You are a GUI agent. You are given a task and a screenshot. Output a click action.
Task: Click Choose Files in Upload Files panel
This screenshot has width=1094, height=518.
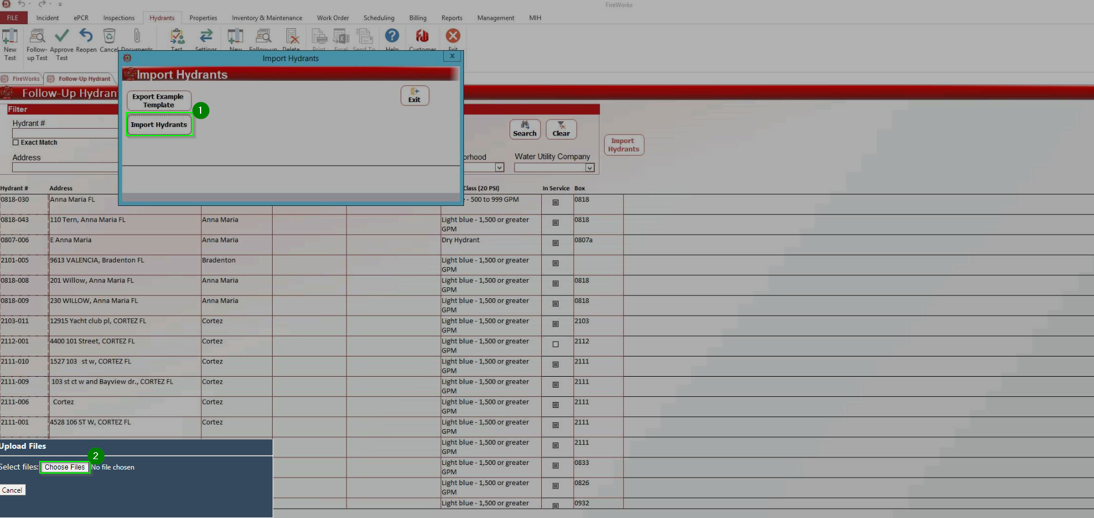[65, 467]
